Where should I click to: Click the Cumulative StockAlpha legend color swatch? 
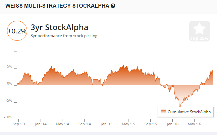pos(163,112)
